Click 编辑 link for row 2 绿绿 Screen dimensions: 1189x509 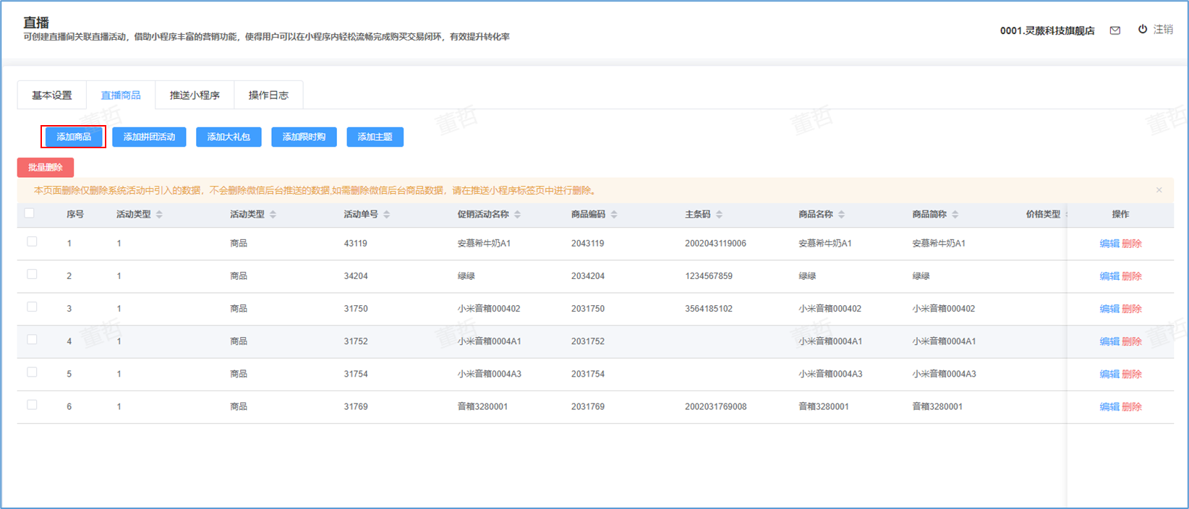1109,276
